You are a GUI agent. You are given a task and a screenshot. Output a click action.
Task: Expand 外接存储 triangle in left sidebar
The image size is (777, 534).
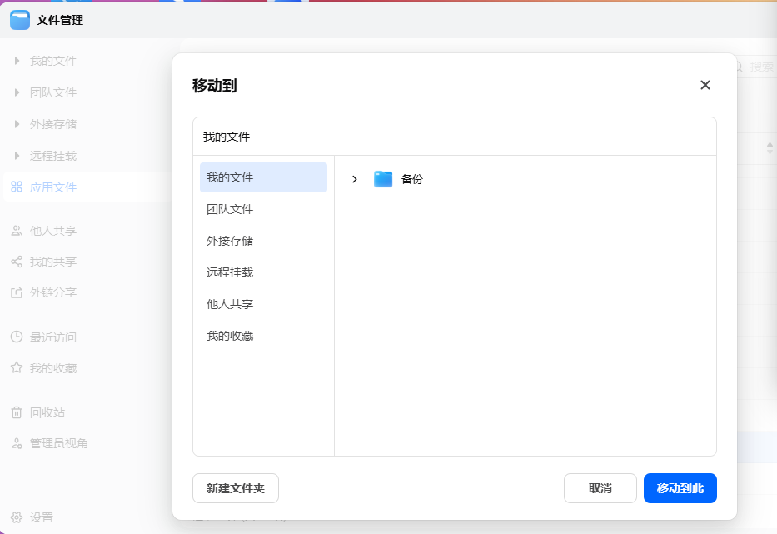click(17, 124)
